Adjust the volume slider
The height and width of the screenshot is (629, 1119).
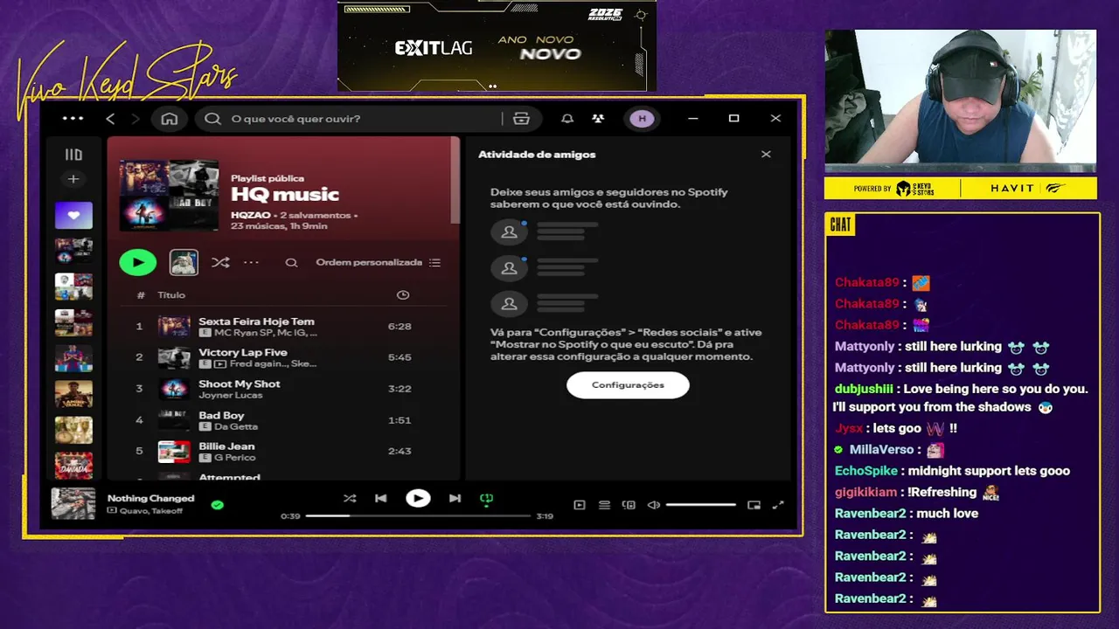point(700,505)
